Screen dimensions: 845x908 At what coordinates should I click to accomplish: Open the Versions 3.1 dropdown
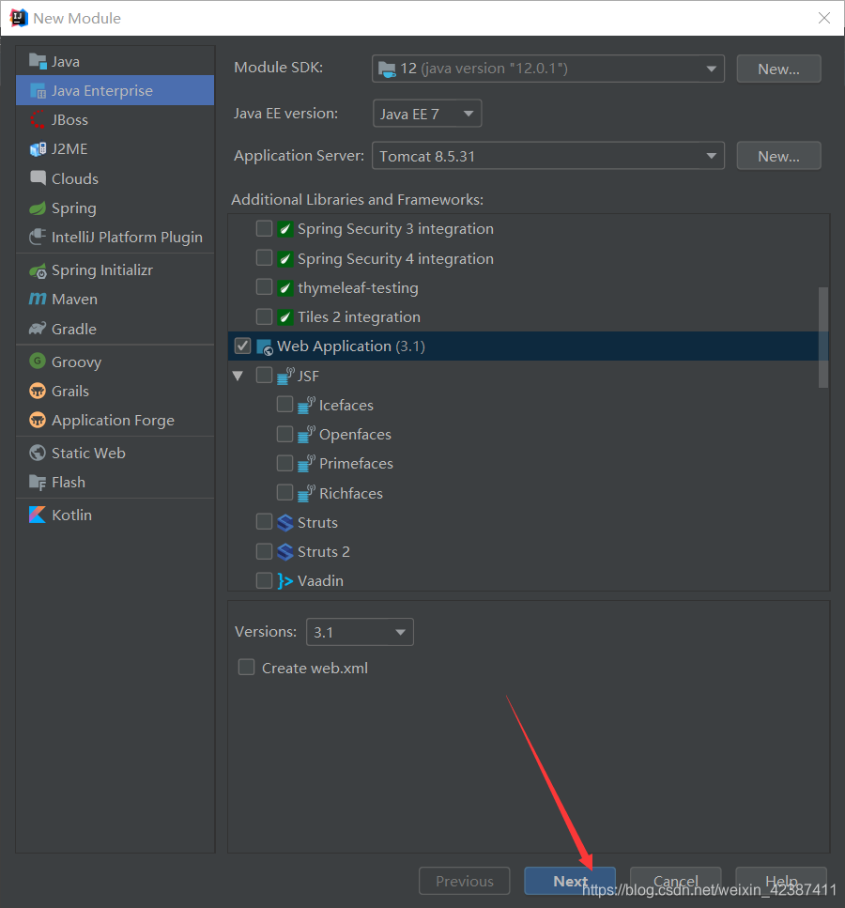point(360,632)
